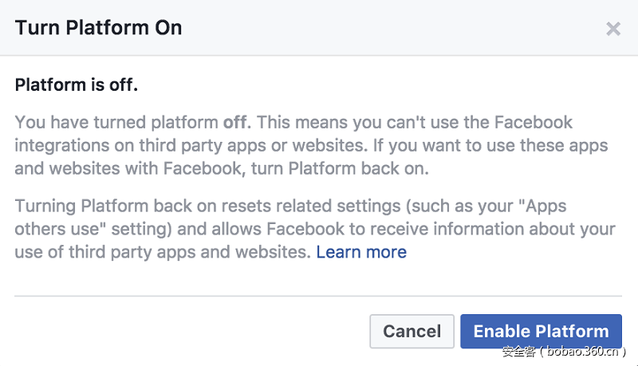Click the "You have turned platform" sentence start
Image resolution: width=638 pixels, height=366 pixels.
[117, 123]
